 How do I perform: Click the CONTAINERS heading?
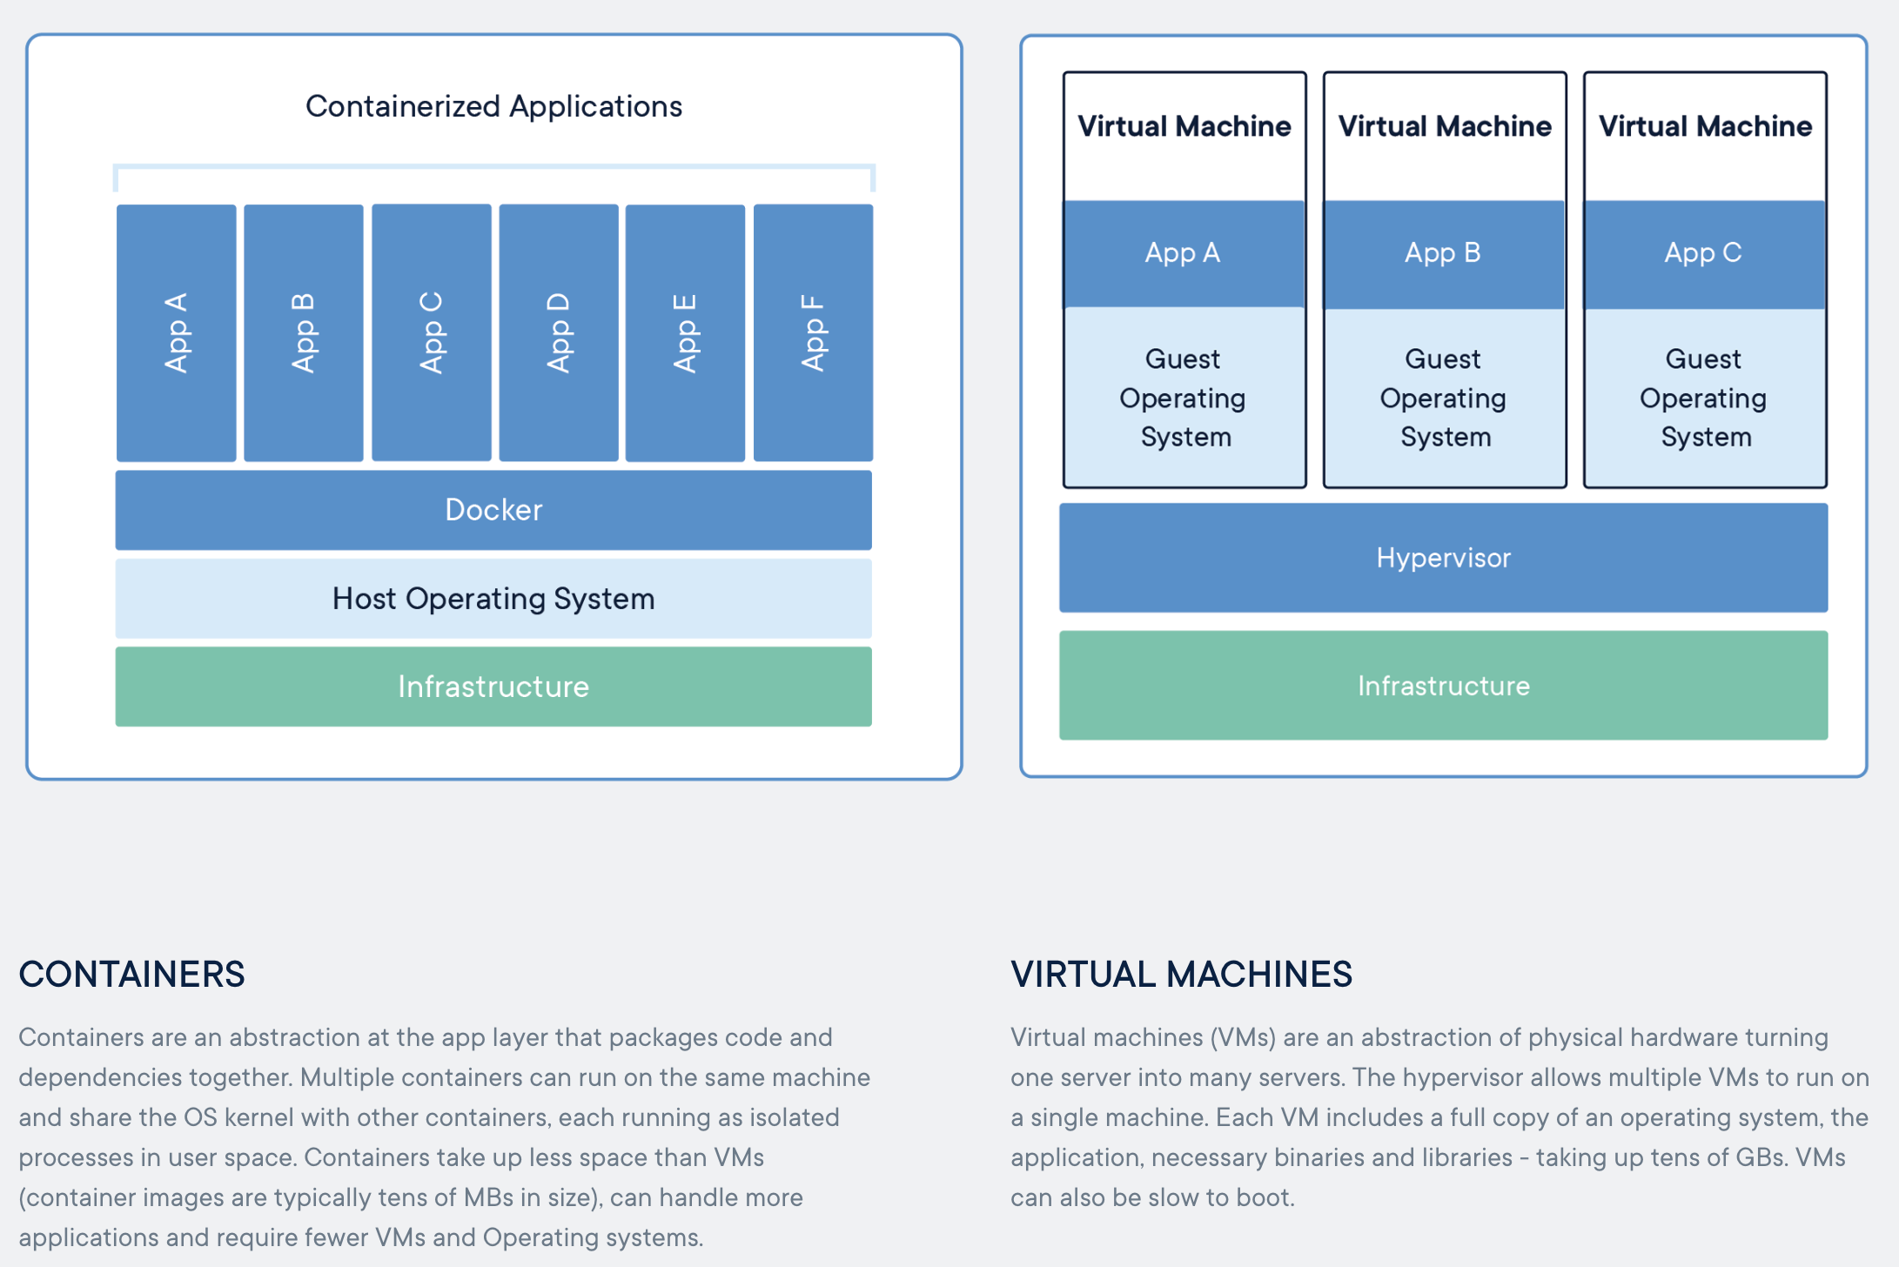click(x=132, y=974)
